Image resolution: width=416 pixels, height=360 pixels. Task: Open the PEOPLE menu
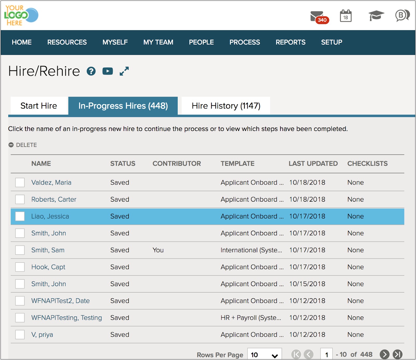click(x=201, y=42)
